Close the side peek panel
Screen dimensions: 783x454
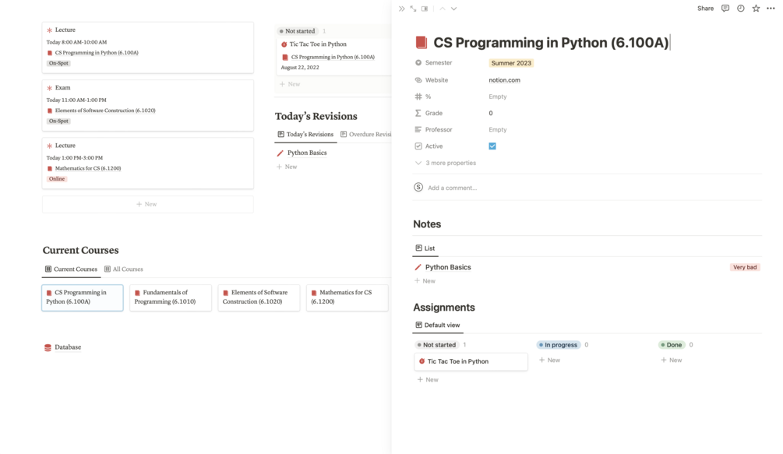tap(402, 9)
